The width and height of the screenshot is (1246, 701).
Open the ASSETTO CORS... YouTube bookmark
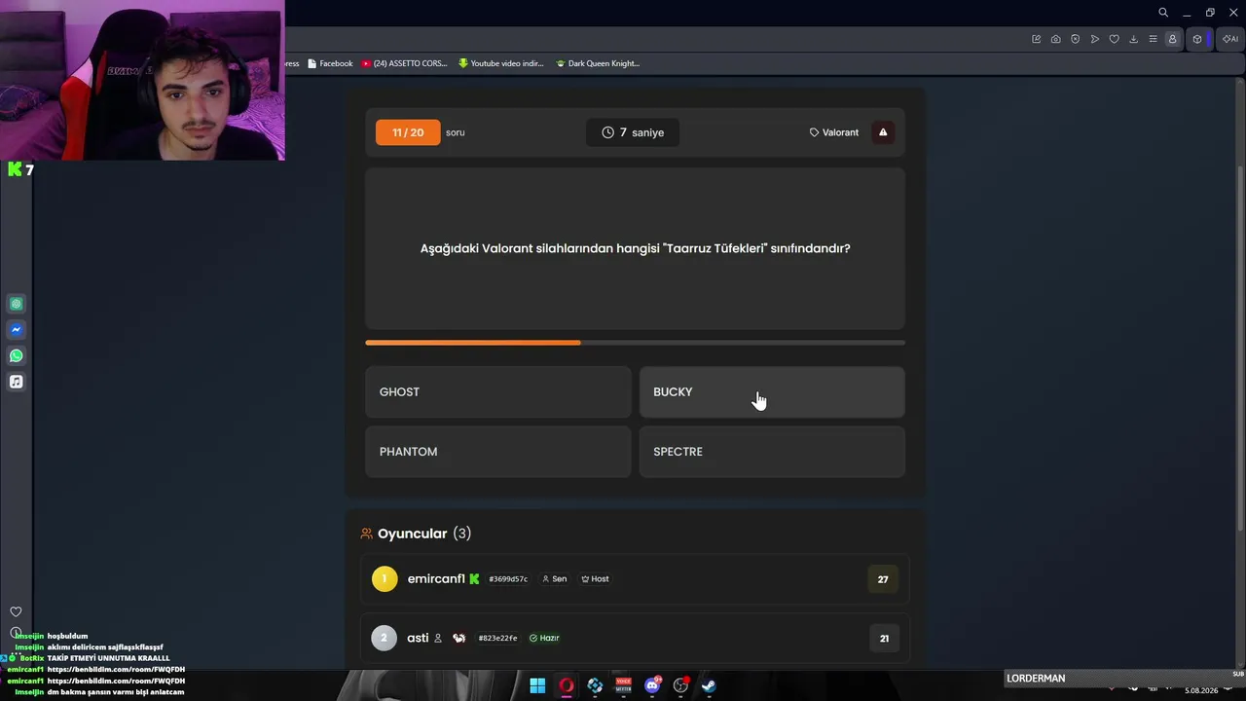pyautogui.click(x=404, y=63)
